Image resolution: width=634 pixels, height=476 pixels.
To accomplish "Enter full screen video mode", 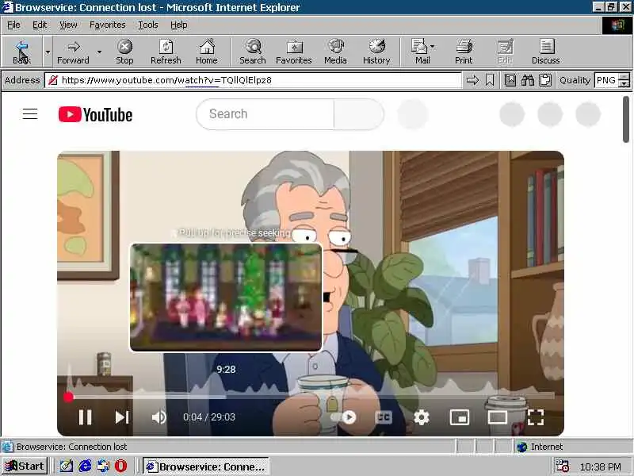I will pos(536,417).
